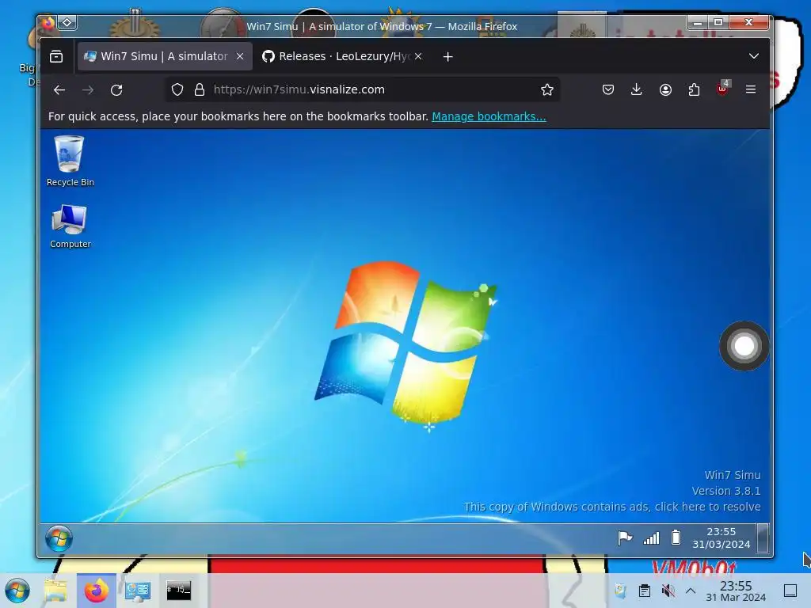Click Firefox logo in window title bar
This screenshot has width=811, height=608.
click(48, 23)
